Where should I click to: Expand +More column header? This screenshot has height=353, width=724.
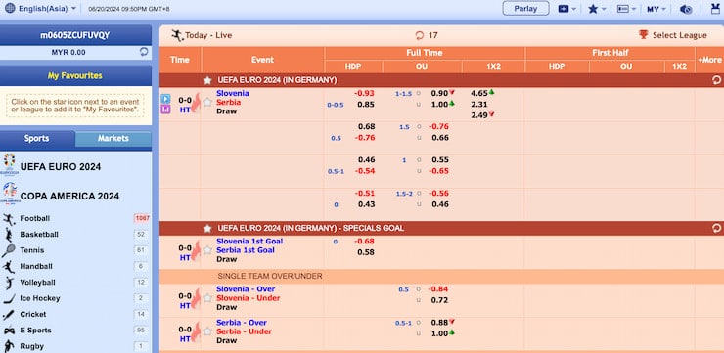(709, 60)
